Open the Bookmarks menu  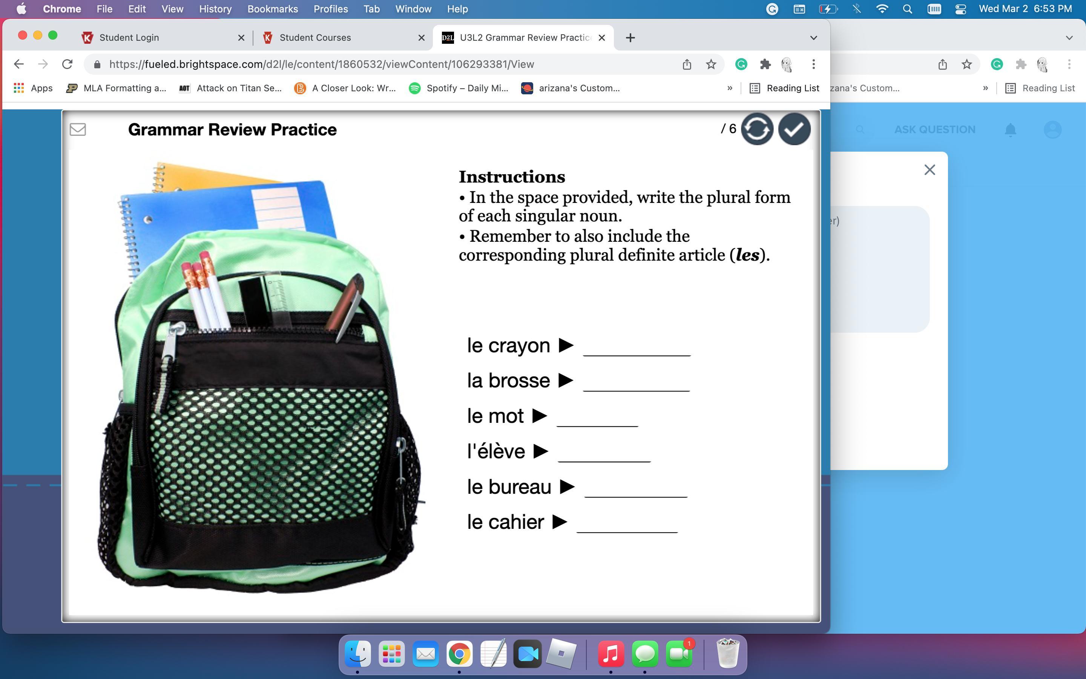click(272, 9)
